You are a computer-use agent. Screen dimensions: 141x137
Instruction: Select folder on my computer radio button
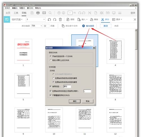click(x=51, y=60)
